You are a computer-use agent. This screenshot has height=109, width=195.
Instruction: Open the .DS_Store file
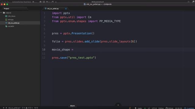point(12,16)
